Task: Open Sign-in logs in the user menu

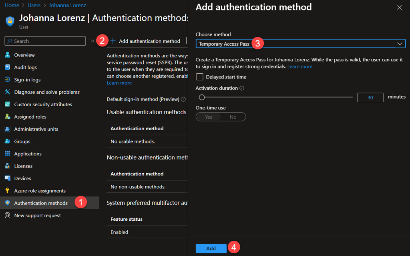Action: [x=27, y=80]
